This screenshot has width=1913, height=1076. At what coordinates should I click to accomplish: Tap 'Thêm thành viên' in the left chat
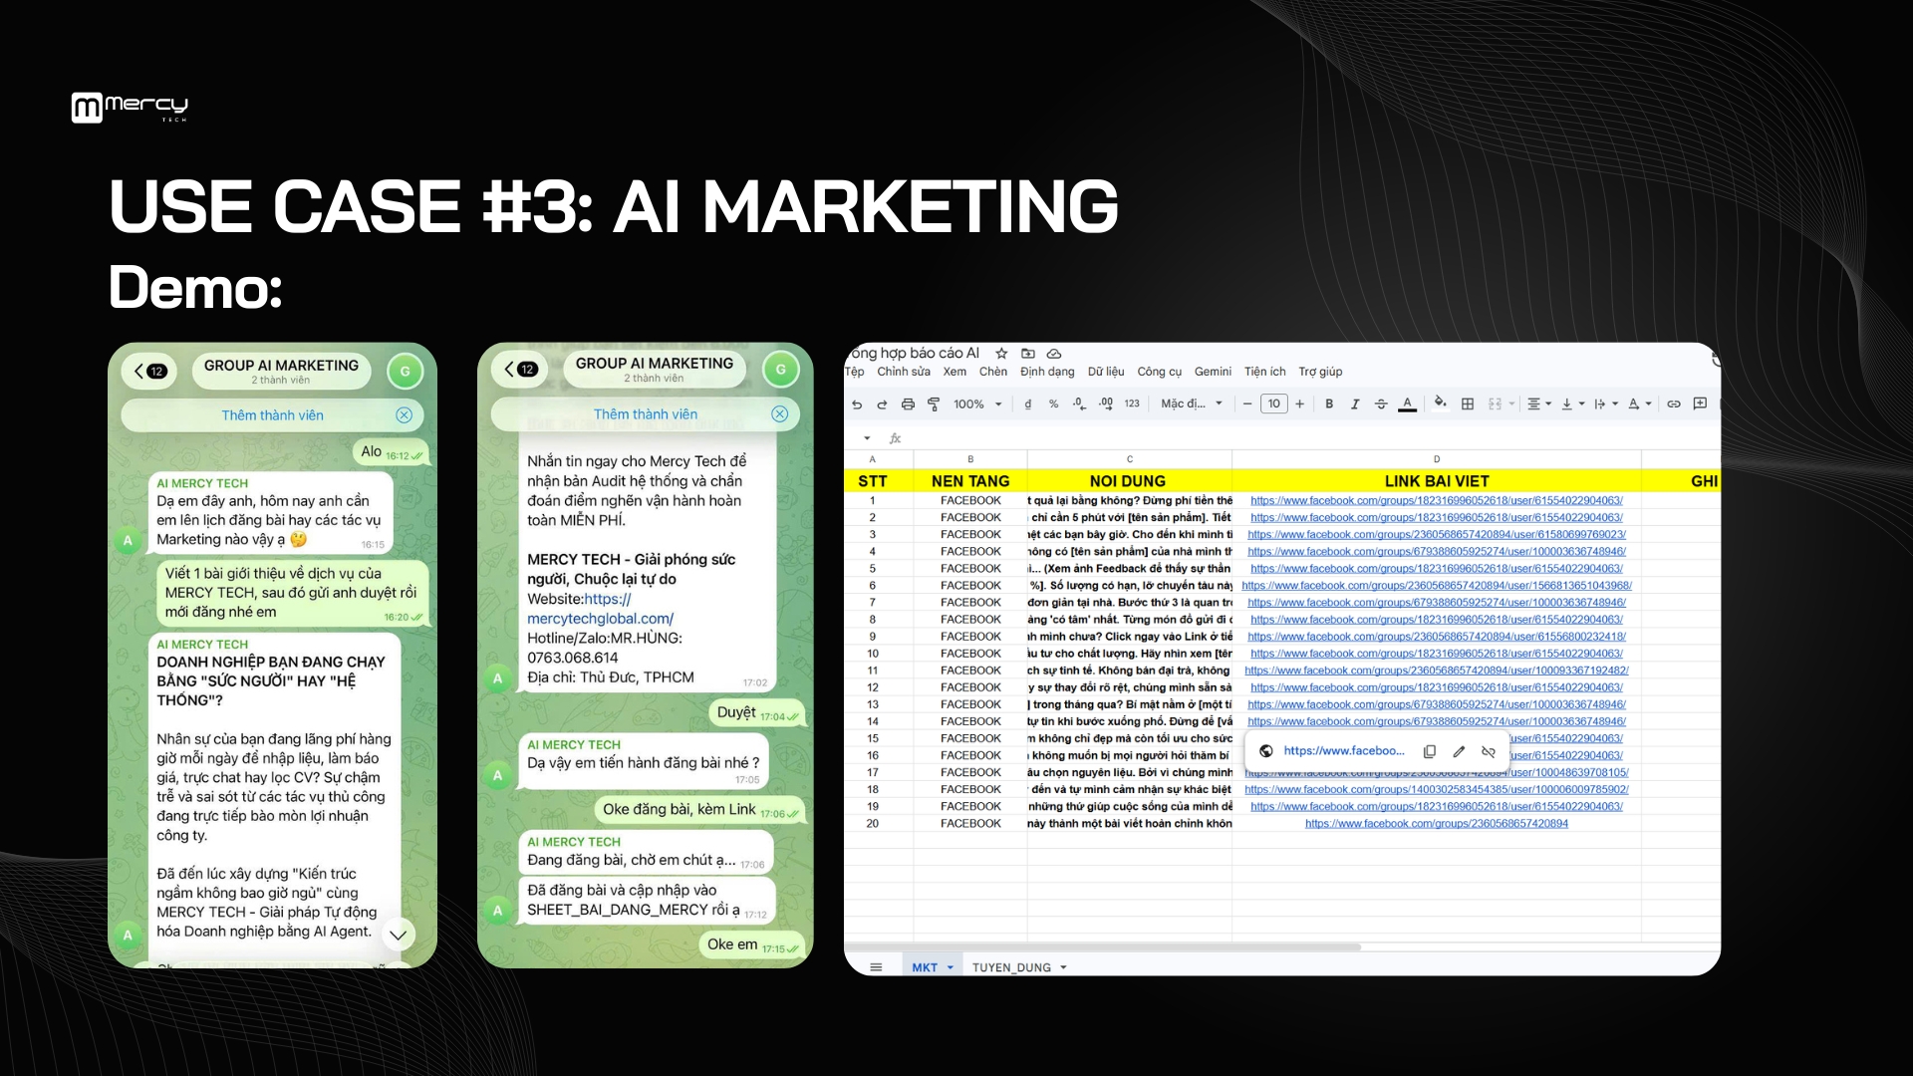[x=272, y=415]
